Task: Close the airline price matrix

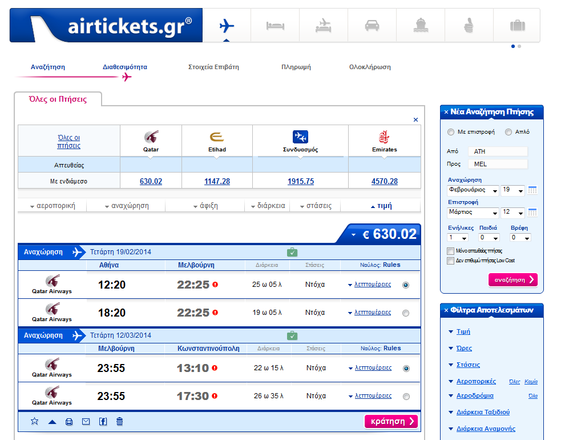Action: tap(415, 119)
